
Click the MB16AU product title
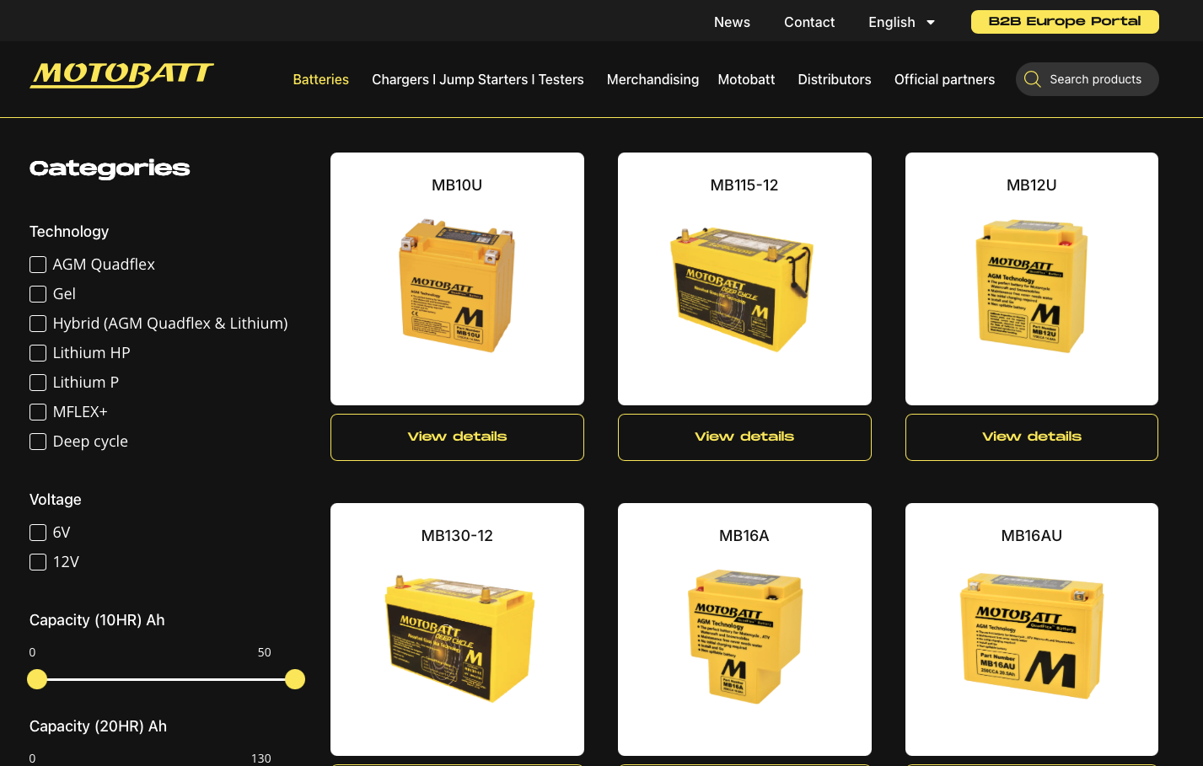click(x=1032, y=536)
